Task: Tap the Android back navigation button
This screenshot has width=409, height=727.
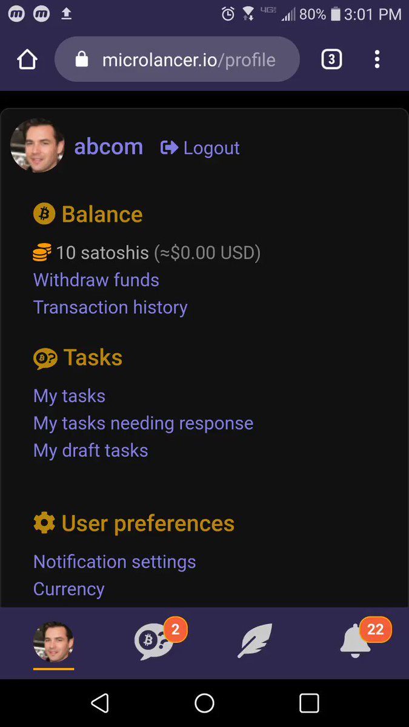Action: (99, 703)
